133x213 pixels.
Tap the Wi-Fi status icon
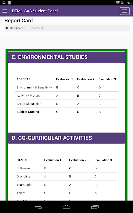(x=118, y=3)
